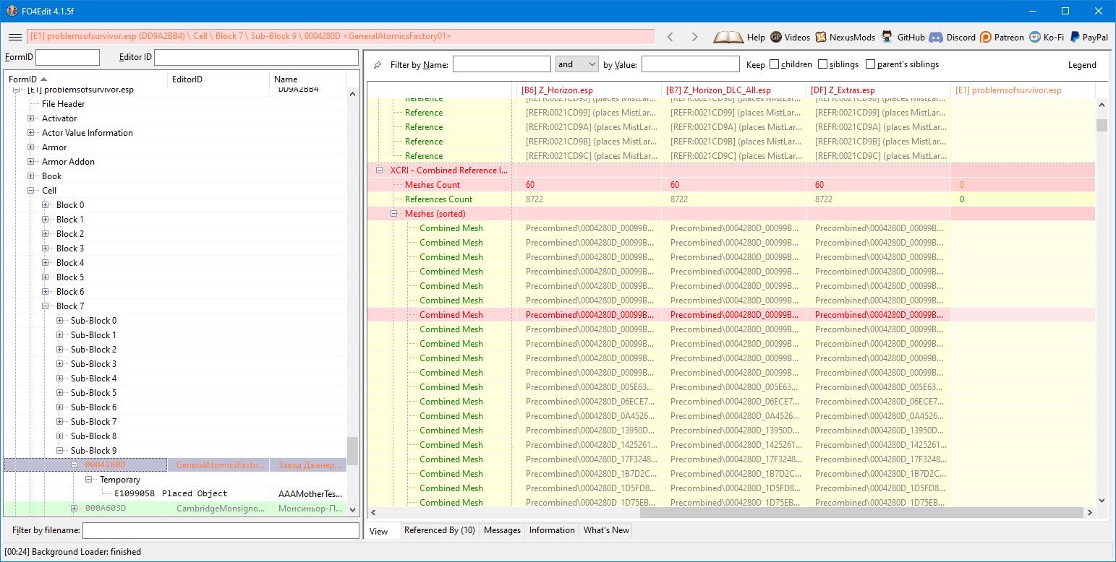Open the Videos link icon
The image size is (1116, 562).
pos(776,37)
